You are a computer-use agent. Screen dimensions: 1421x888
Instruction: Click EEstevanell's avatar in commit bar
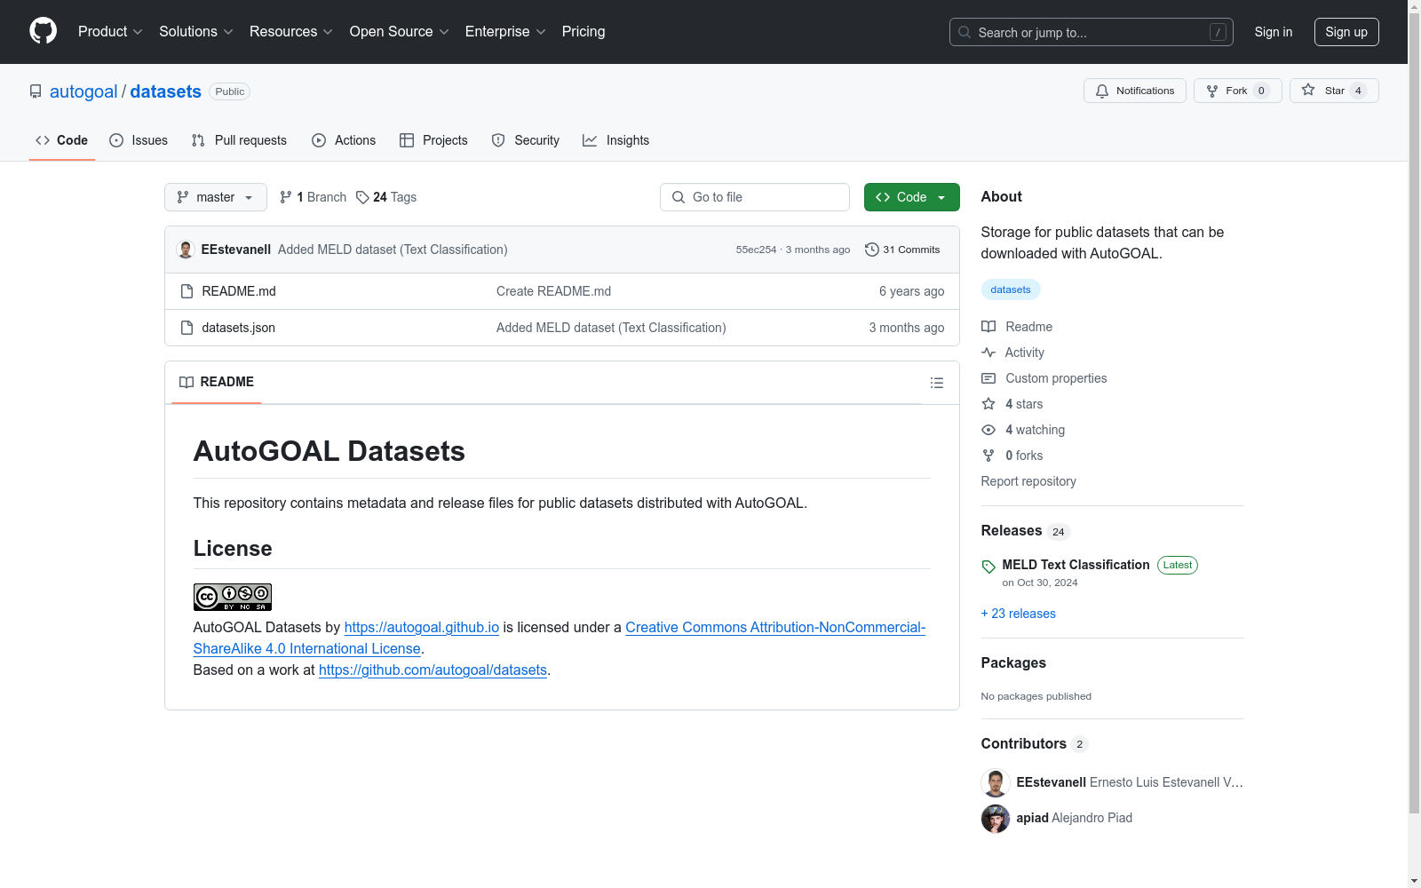click(x=186, y=250)
